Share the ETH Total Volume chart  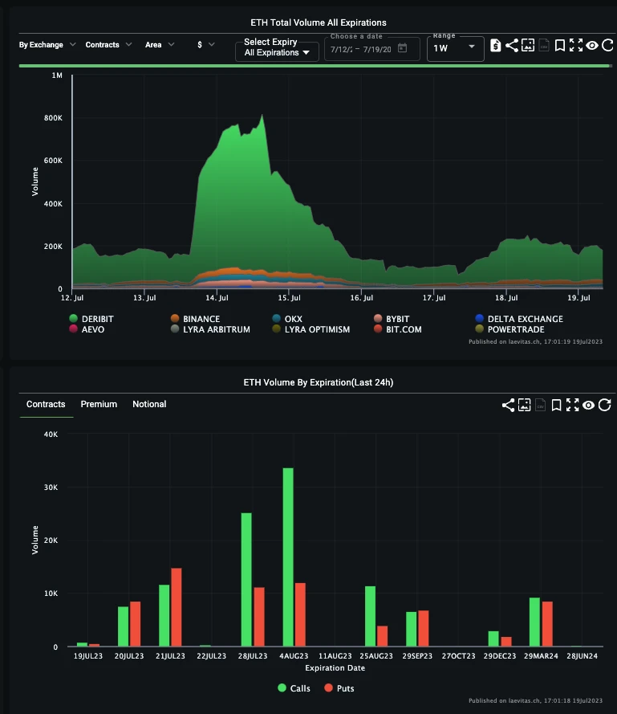[x=511, y=45]
